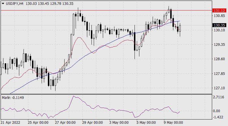
Task: Click the last white candlestick on the chart
Action: tap(180, 28)
